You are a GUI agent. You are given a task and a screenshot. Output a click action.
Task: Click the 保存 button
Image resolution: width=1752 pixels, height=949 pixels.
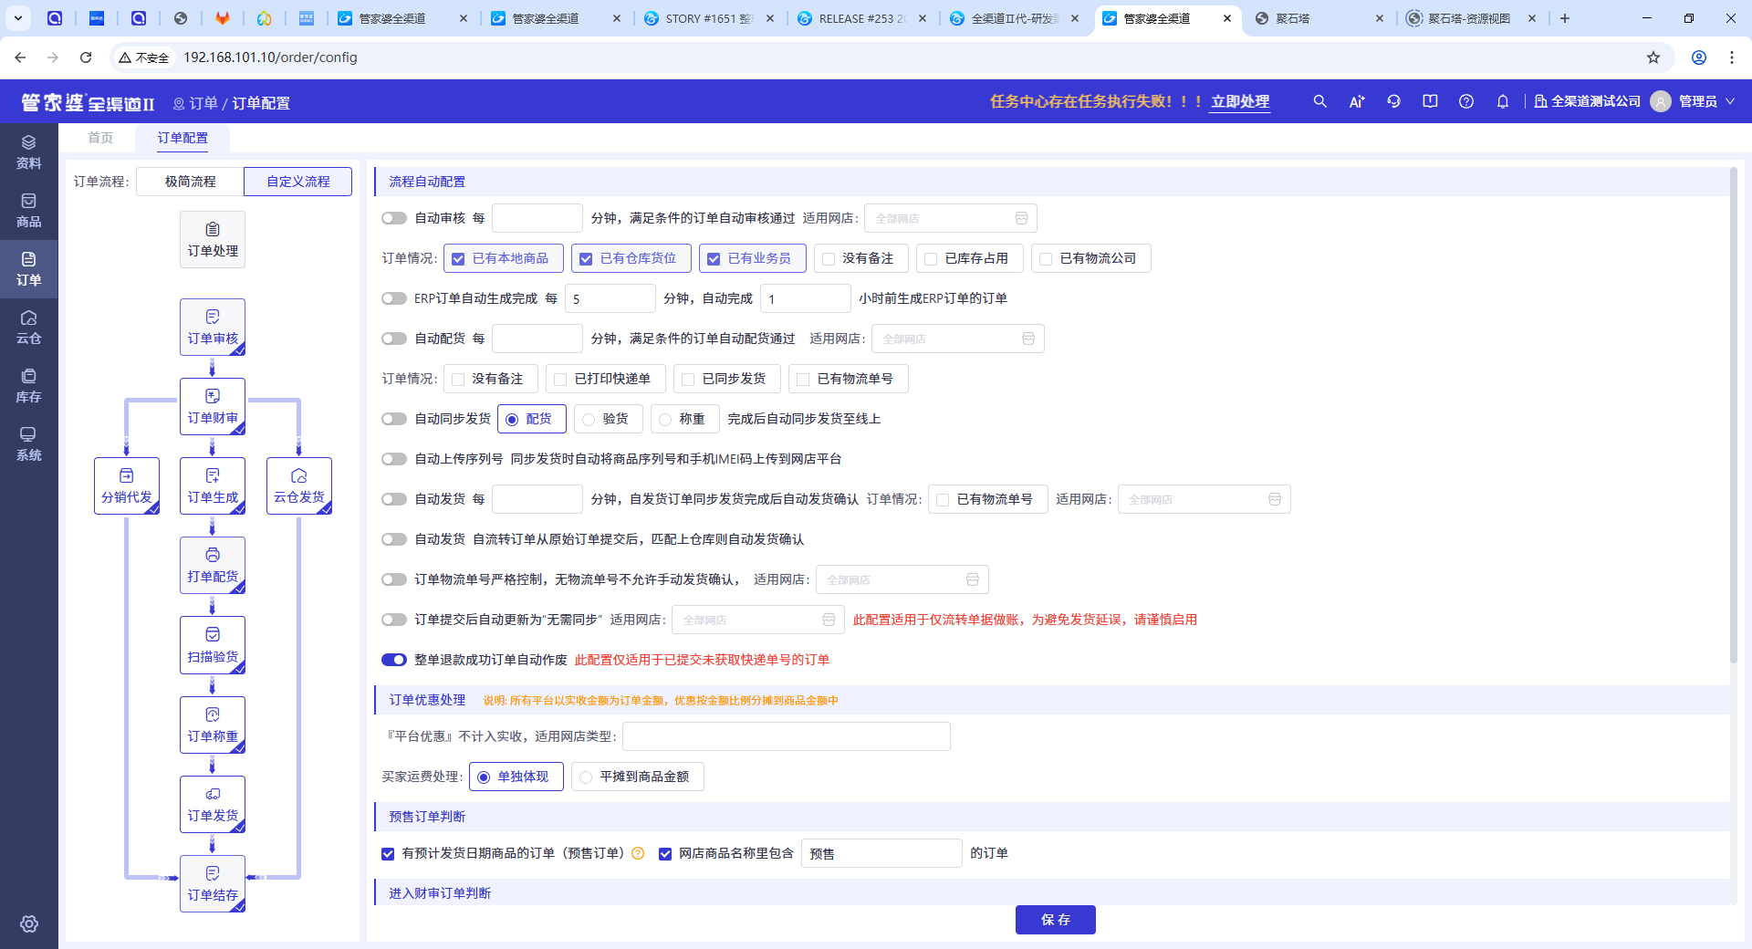(1055, 920)
